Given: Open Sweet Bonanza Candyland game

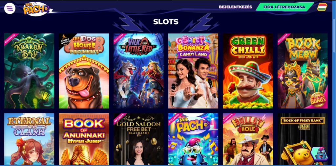Looking at the screenshot, I should point(193,71).
